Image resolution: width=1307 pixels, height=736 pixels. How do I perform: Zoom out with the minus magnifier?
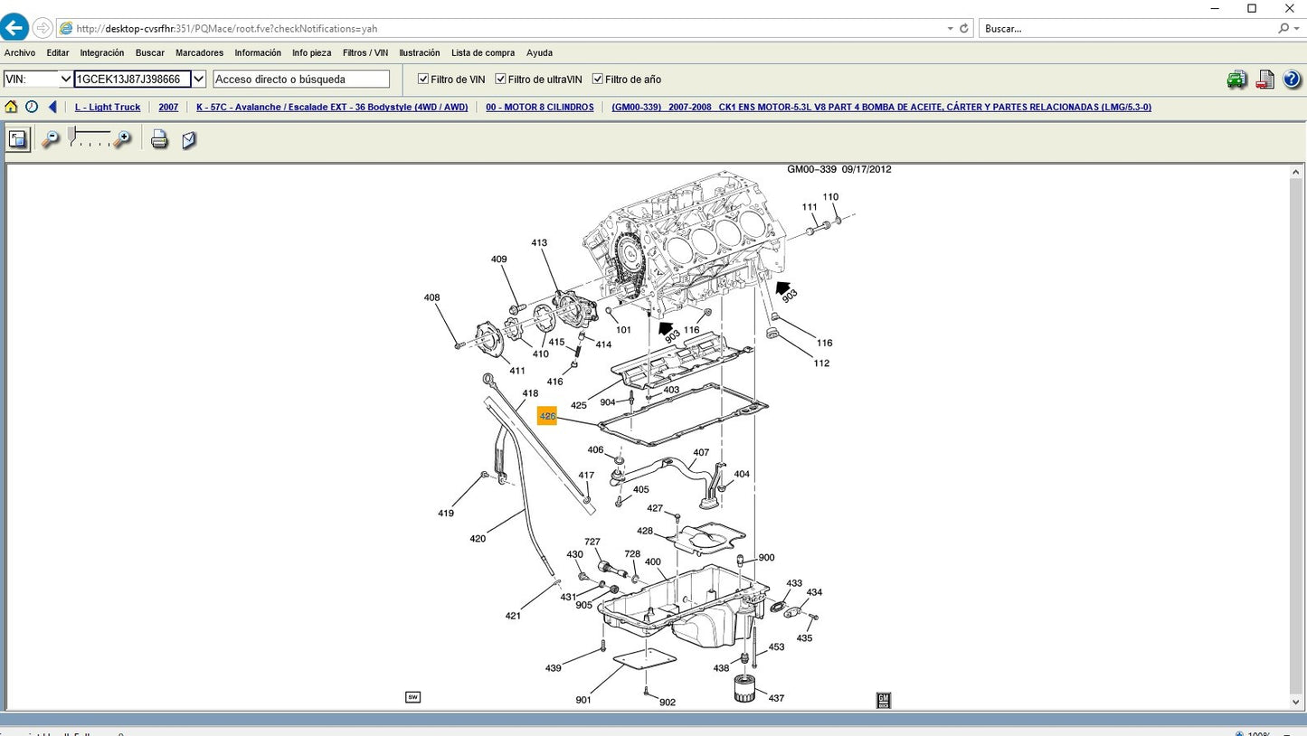pyautogui.click(x=51, y=139)
